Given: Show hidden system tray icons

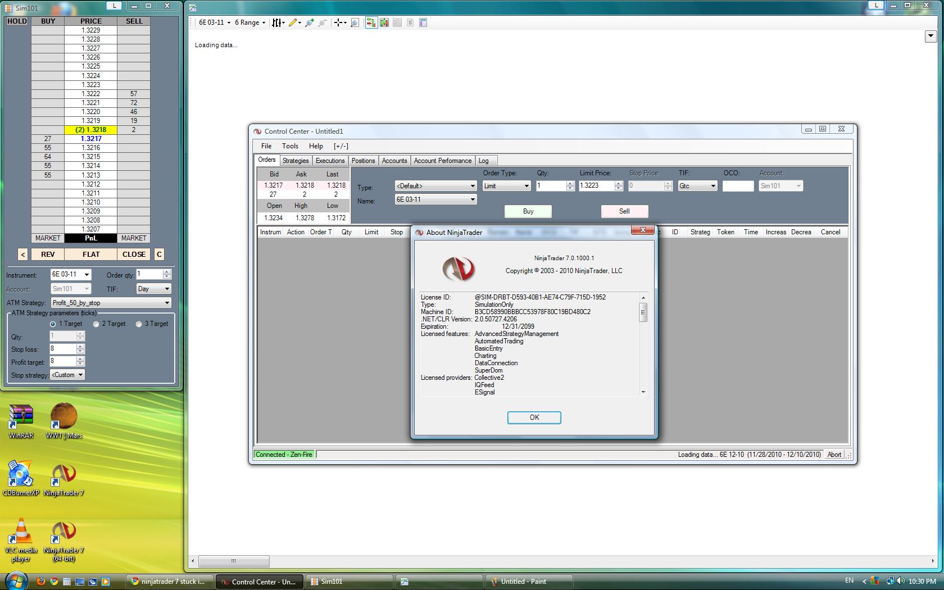Looking at the screenshot, I should pyautogui.click(x=864, y=581).
